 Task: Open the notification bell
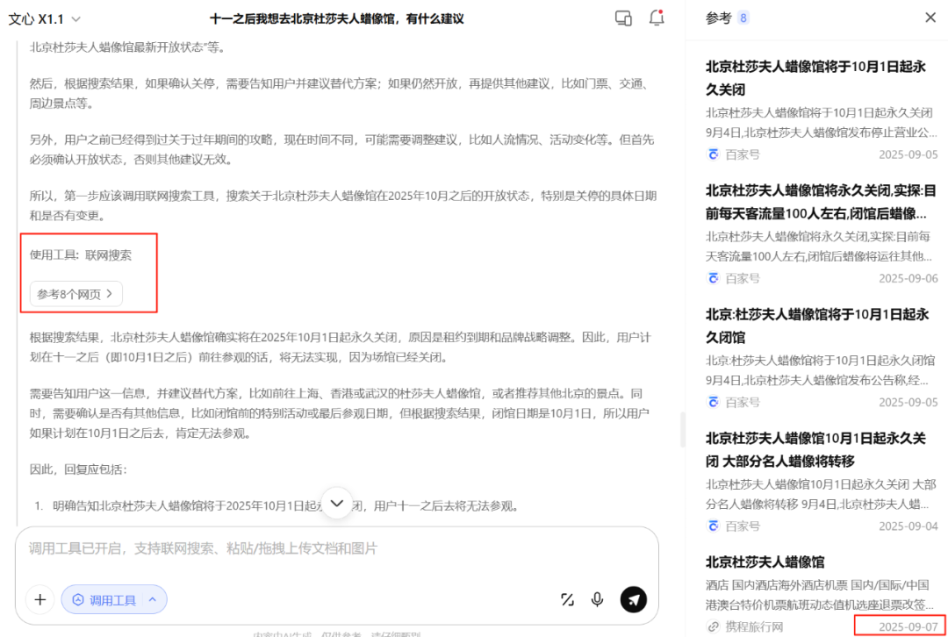pos(656,18)
